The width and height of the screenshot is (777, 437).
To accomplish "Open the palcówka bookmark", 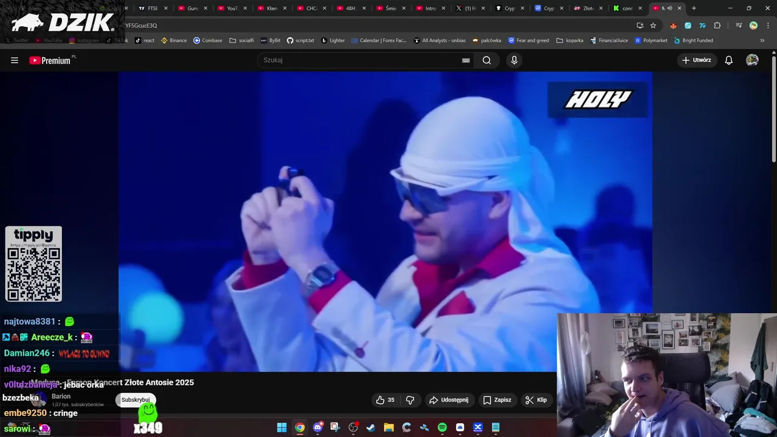I will [487, 41].
